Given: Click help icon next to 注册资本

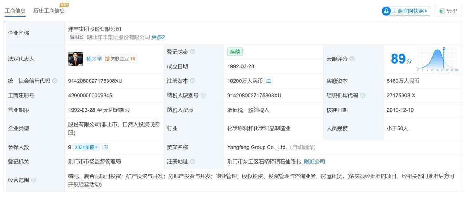Looking at the screenshot, I should (193, 81).
